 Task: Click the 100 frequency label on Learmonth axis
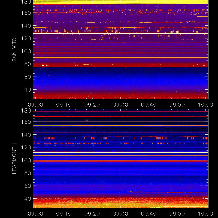pos(26,160)
